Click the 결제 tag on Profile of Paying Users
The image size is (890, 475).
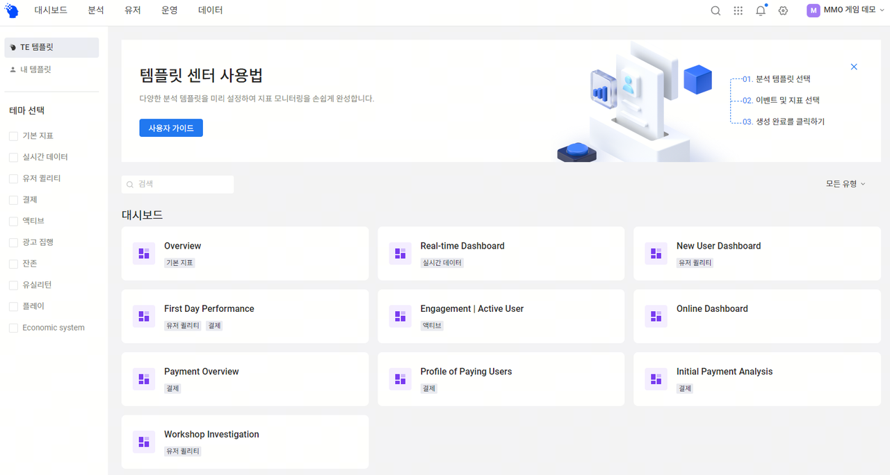[x=428, y=388]
